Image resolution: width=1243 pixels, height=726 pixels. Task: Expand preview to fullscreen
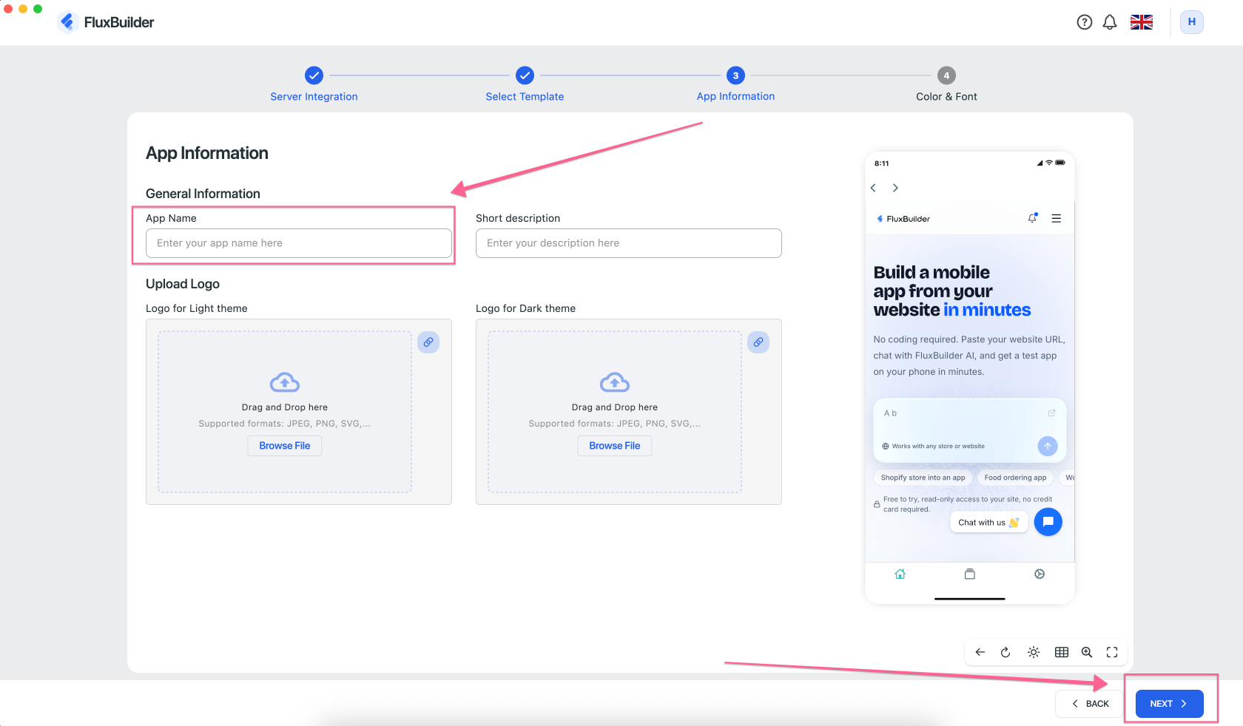(x=1112, y=652)
